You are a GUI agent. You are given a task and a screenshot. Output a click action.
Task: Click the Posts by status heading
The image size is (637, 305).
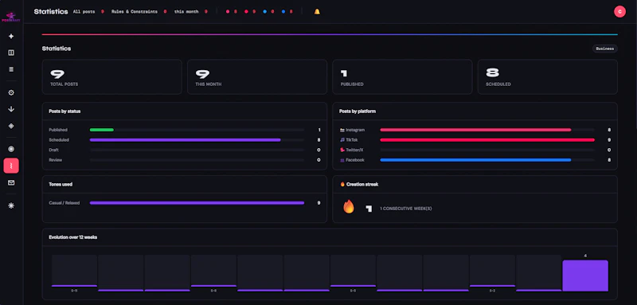click(64, 111)
